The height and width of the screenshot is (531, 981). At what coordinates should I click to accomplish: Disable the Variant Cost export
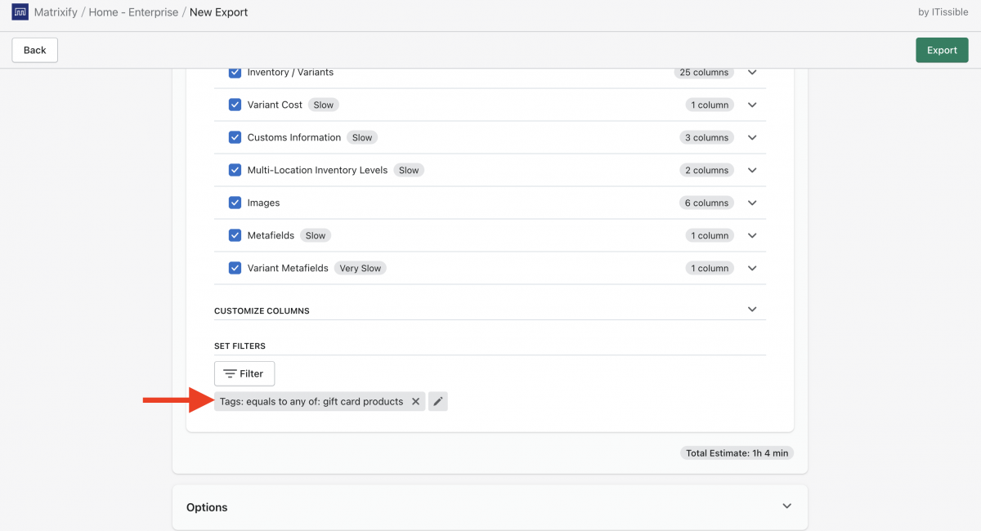point(235,105)
